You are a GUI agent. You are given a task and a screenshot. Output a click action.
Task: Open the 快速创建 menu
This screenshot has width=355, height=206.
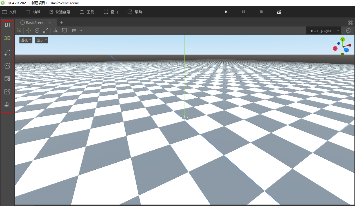[59, 12]
